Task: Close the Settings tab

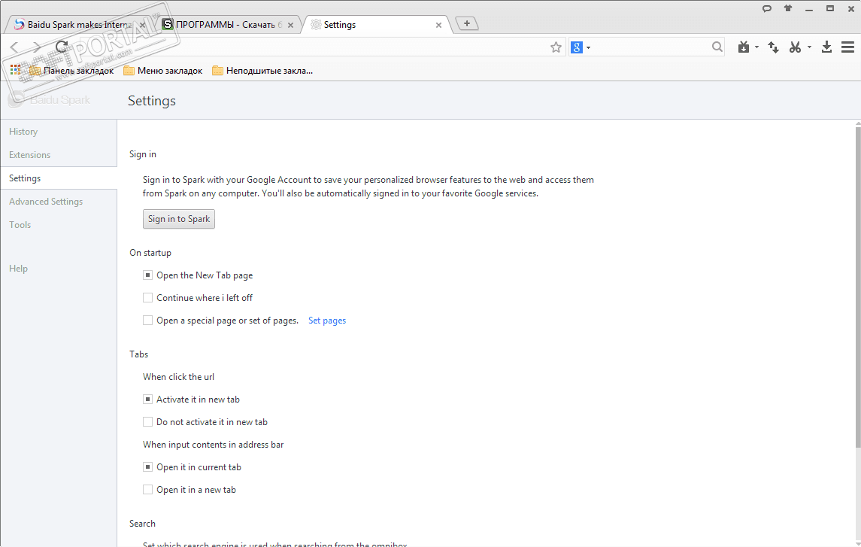Action: 438,25
